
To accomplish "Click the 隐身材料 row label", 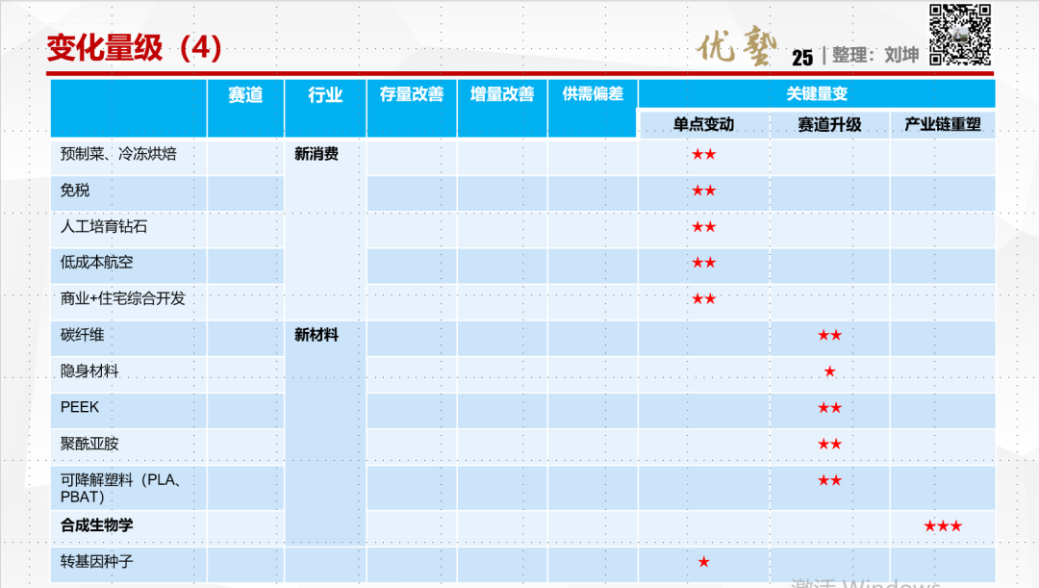I will (89, 371).
